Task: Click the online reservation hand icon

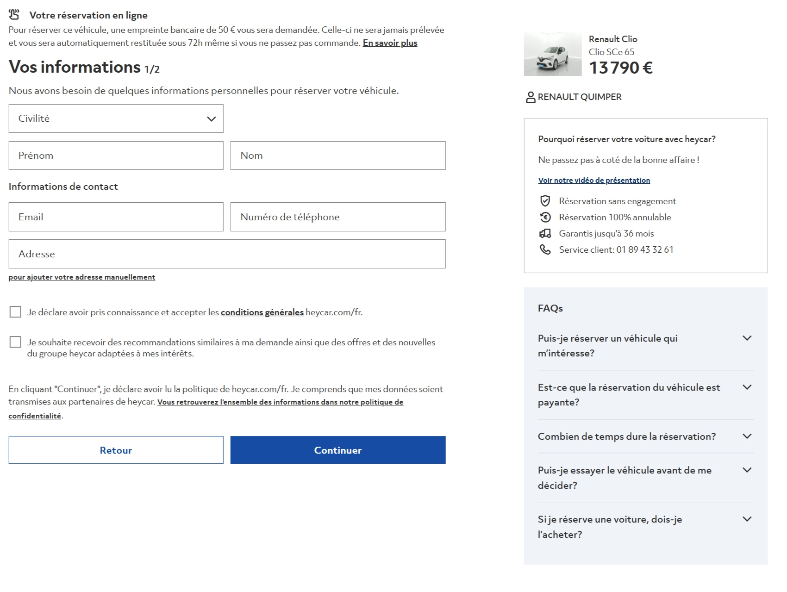Action: (14, 15)
